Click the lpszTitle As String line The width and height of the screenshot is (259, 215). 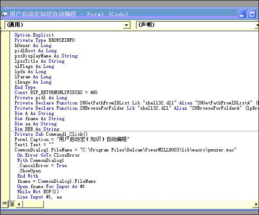coord(40,61)
